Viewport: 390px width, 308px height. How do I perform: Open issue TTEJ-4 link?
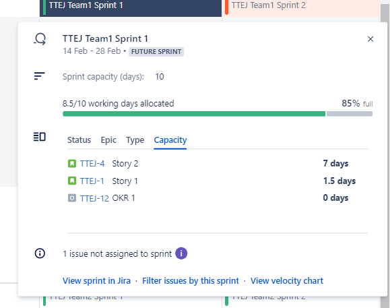pyautogui.click(x=92, y=164)
